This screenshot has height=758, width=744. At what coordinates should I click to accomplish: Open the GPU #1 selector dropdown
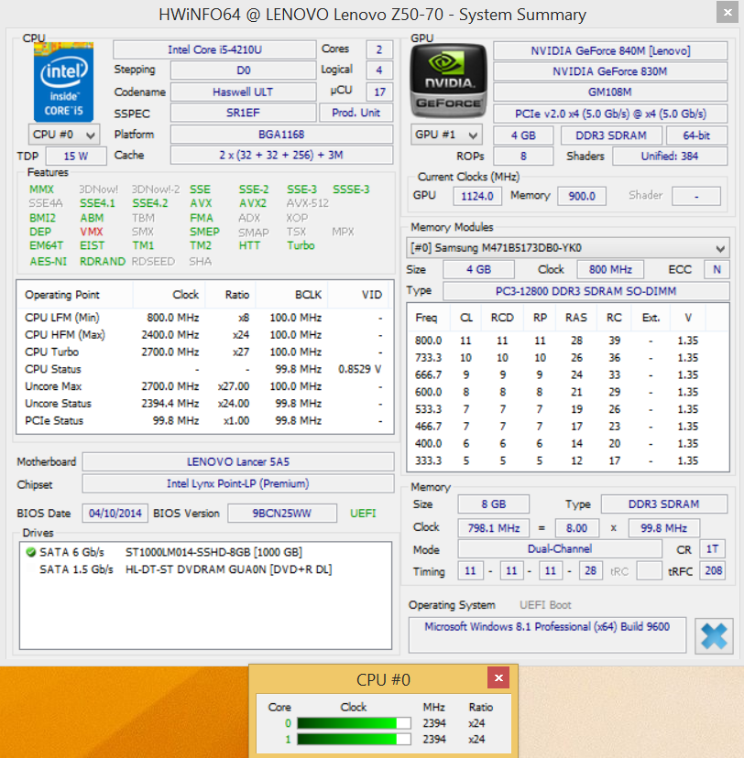coord(446,135)
